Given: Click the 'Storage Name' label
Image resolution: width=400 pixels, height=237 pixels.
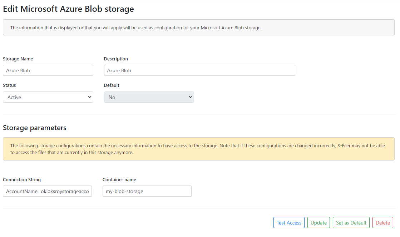Looking at the screenshot, I should (18, 59).
